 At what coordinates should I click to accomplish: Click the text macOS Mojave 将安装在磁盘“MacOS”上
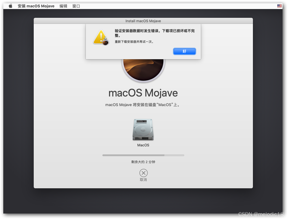pyautogui.click(x=142, y=105)
